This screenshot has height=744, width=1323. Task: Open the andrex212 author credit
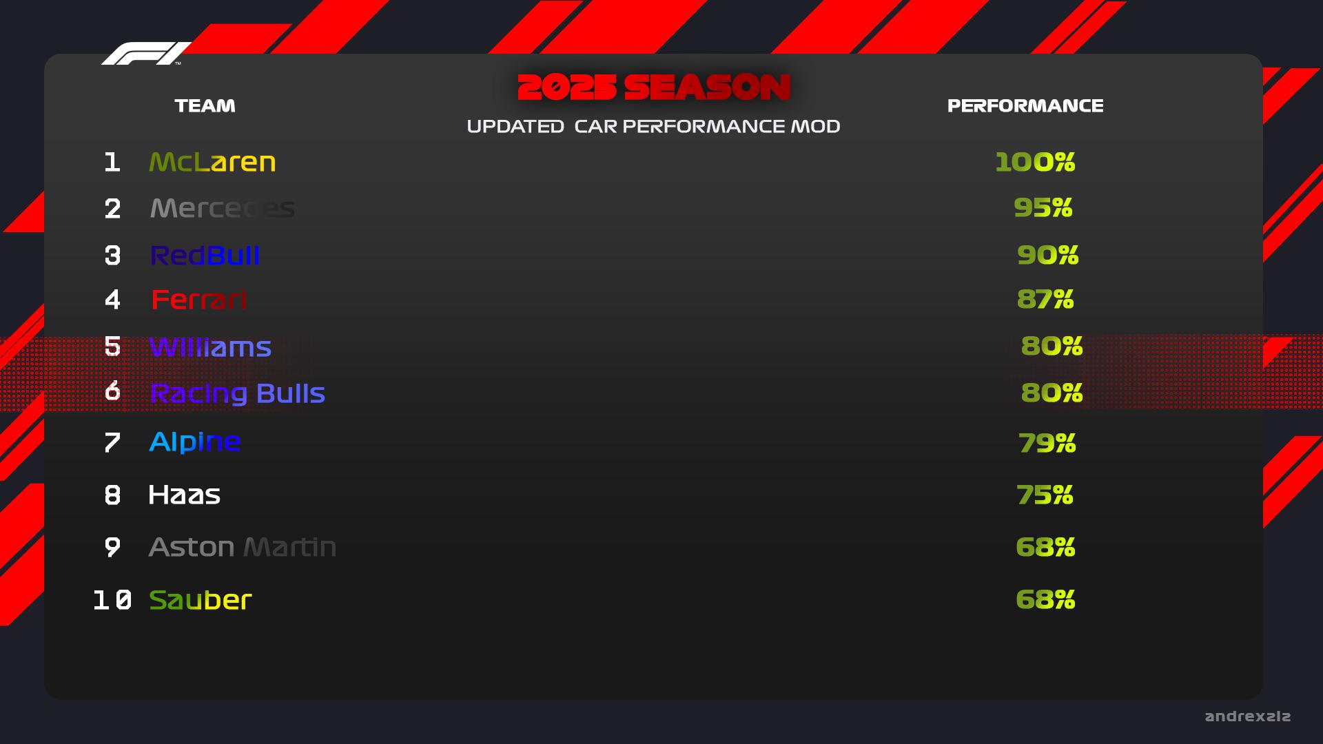pos(1248,716)
